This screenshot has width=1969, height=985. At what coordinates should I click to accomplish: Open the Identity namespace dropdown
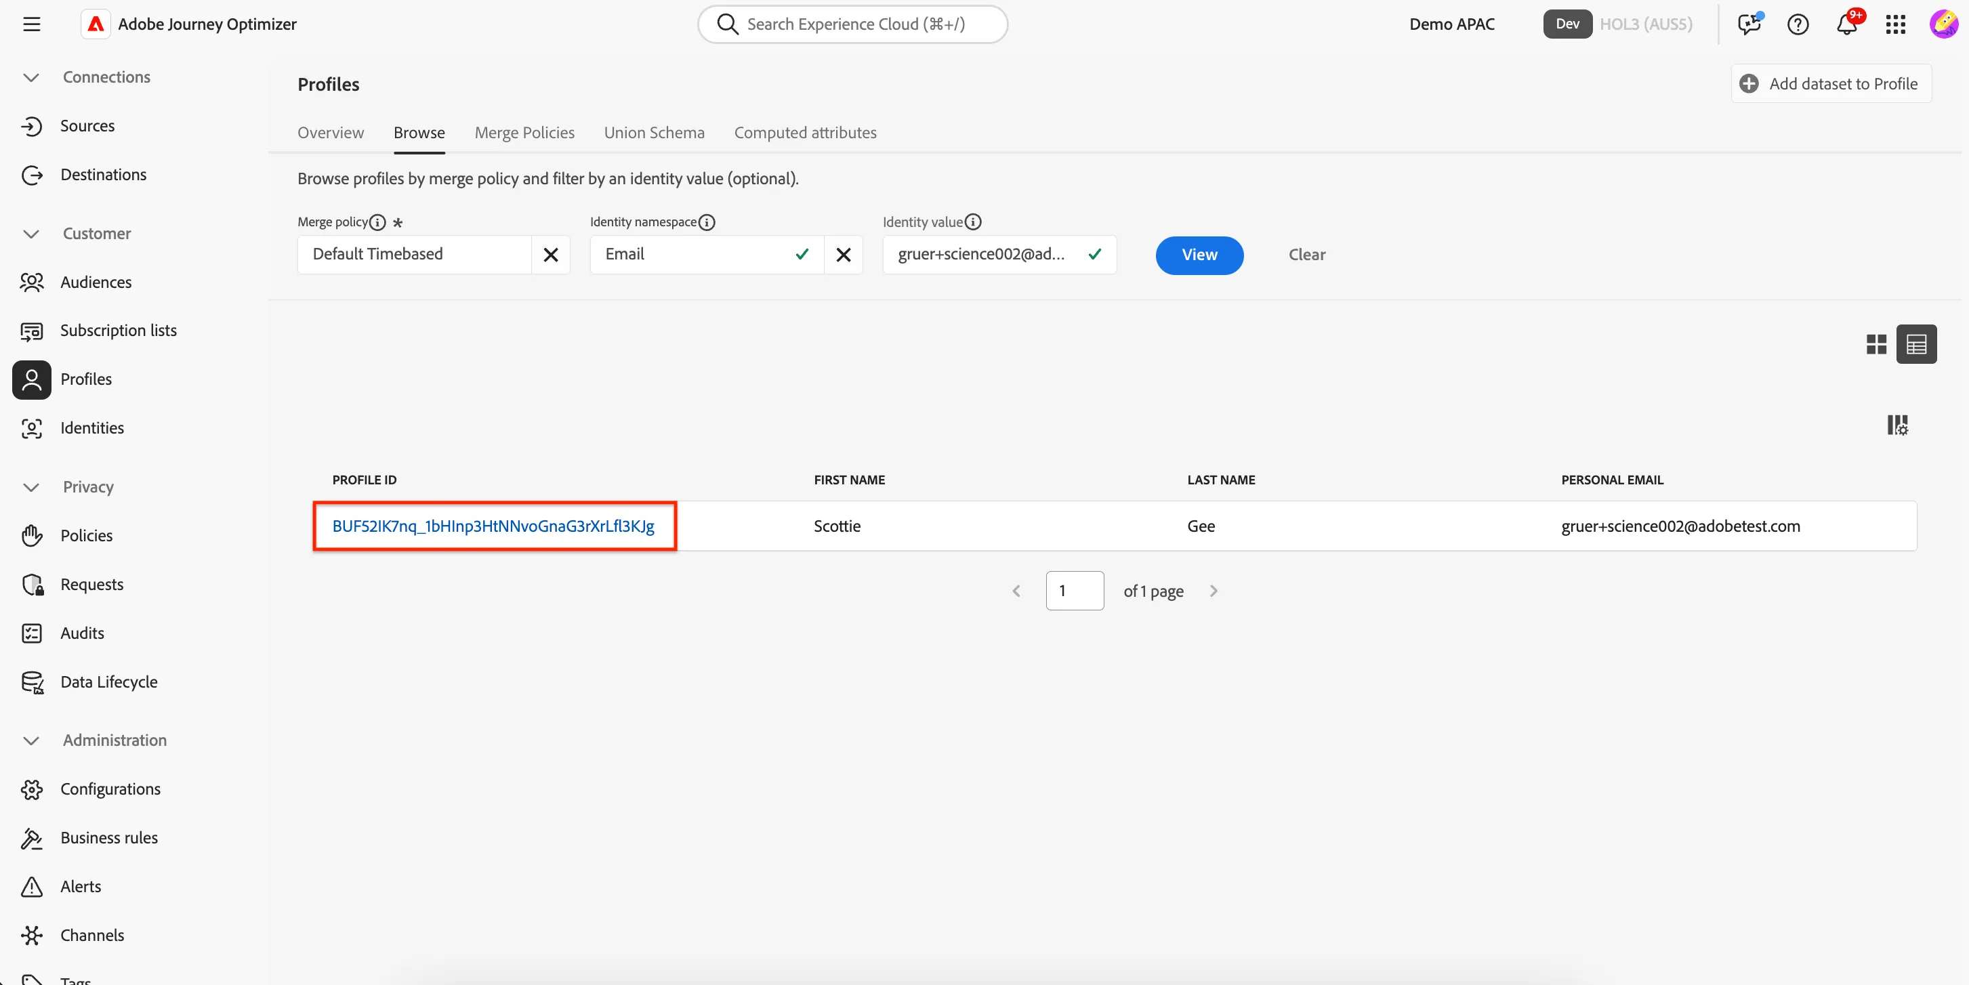click(x=706, y=255)
